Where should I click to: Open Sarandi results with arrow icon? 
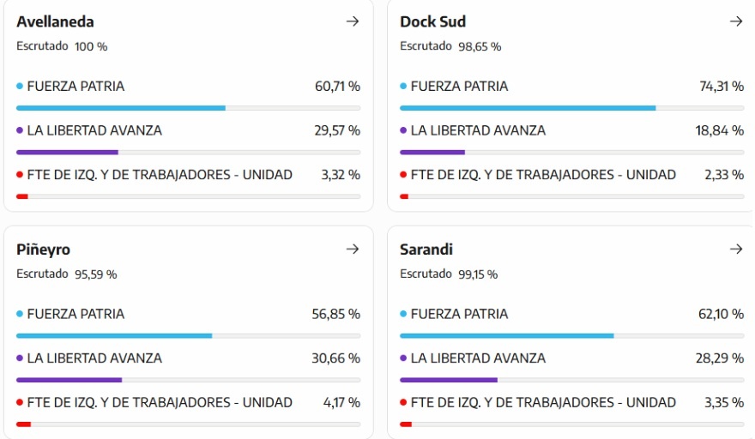tap(735, 250)
